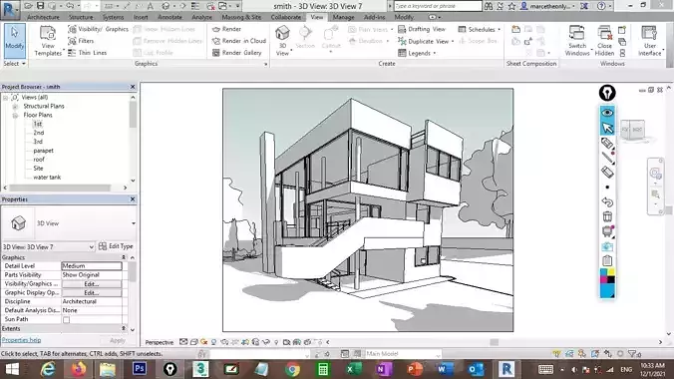Screen dimensions: 674x379
Task: Open the User Interface options
Action: point(649,41)
